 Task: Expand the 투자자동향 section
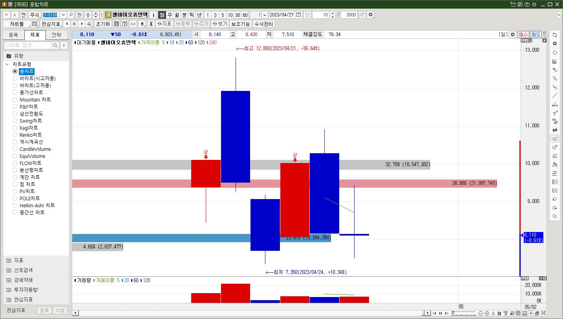point(9,290)
